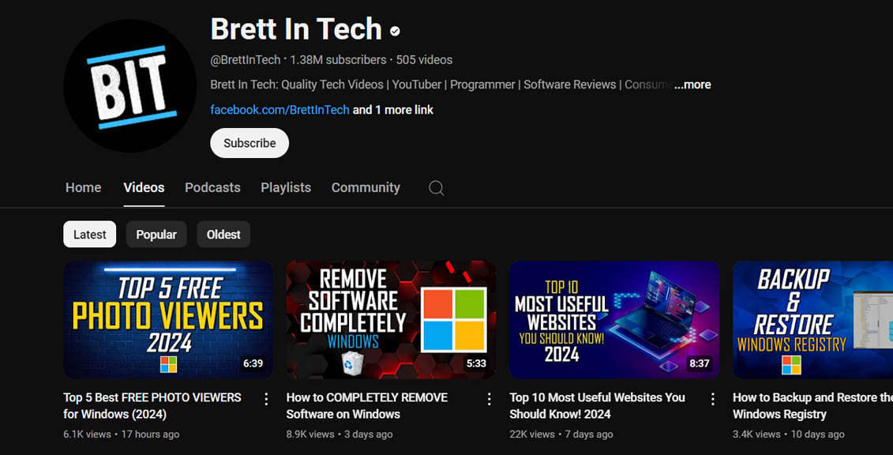Click the 5:33 duration badge
This screenshot has height=455, width=893.
click(x=476, y=363)
